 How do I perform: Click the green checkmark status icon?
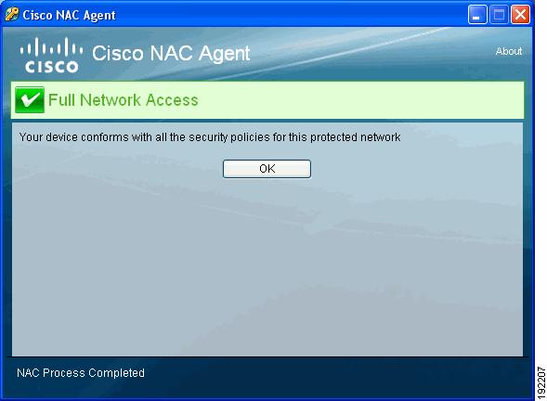tap(30, 99)
